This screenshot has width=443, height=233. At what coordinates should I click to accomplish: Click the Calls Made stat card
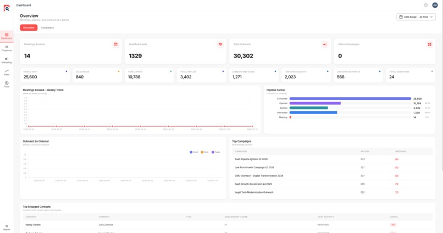tap(97, 75)
